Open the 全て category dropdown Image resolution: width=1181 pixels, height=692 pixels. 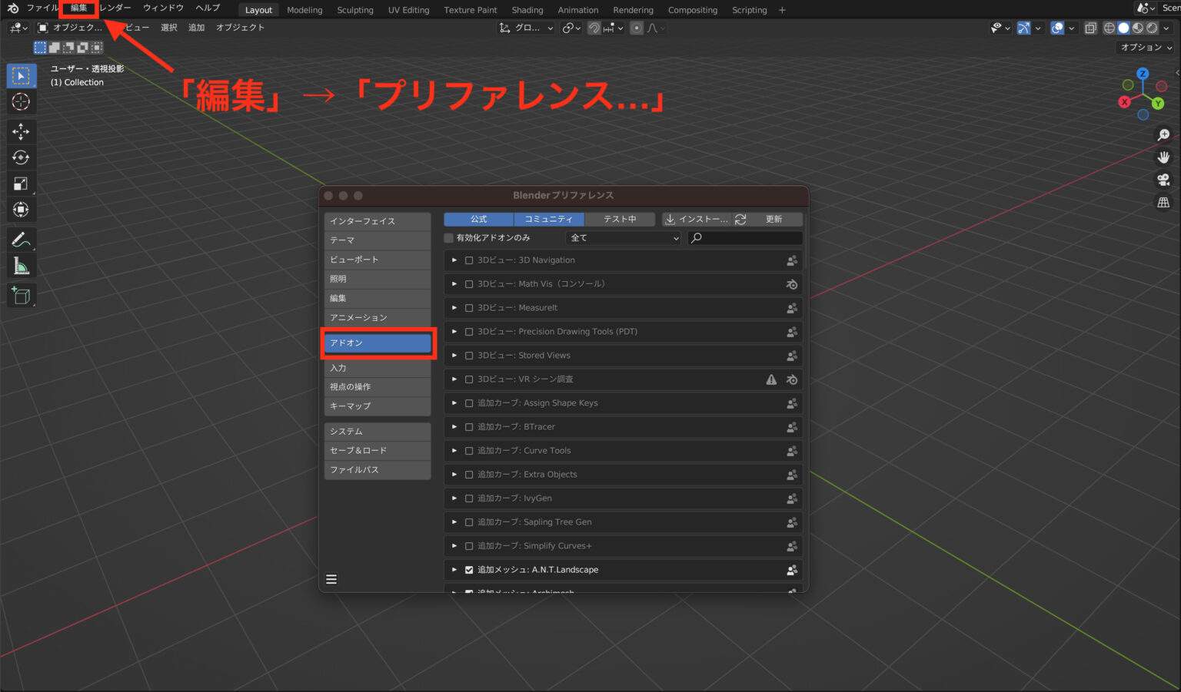click(x=623, y=238)
